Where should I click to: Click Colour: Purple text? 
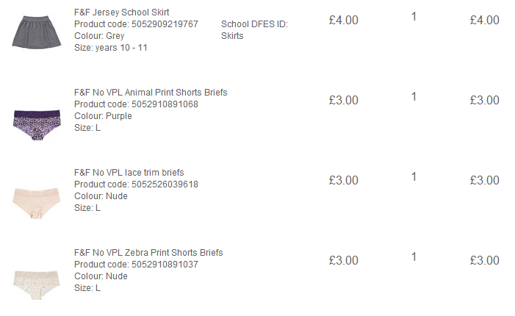coord(103,116)
